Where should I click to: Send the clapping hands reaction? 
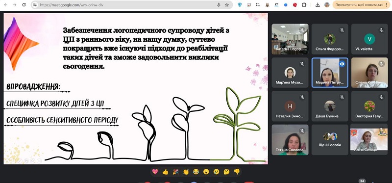point(186,172)
